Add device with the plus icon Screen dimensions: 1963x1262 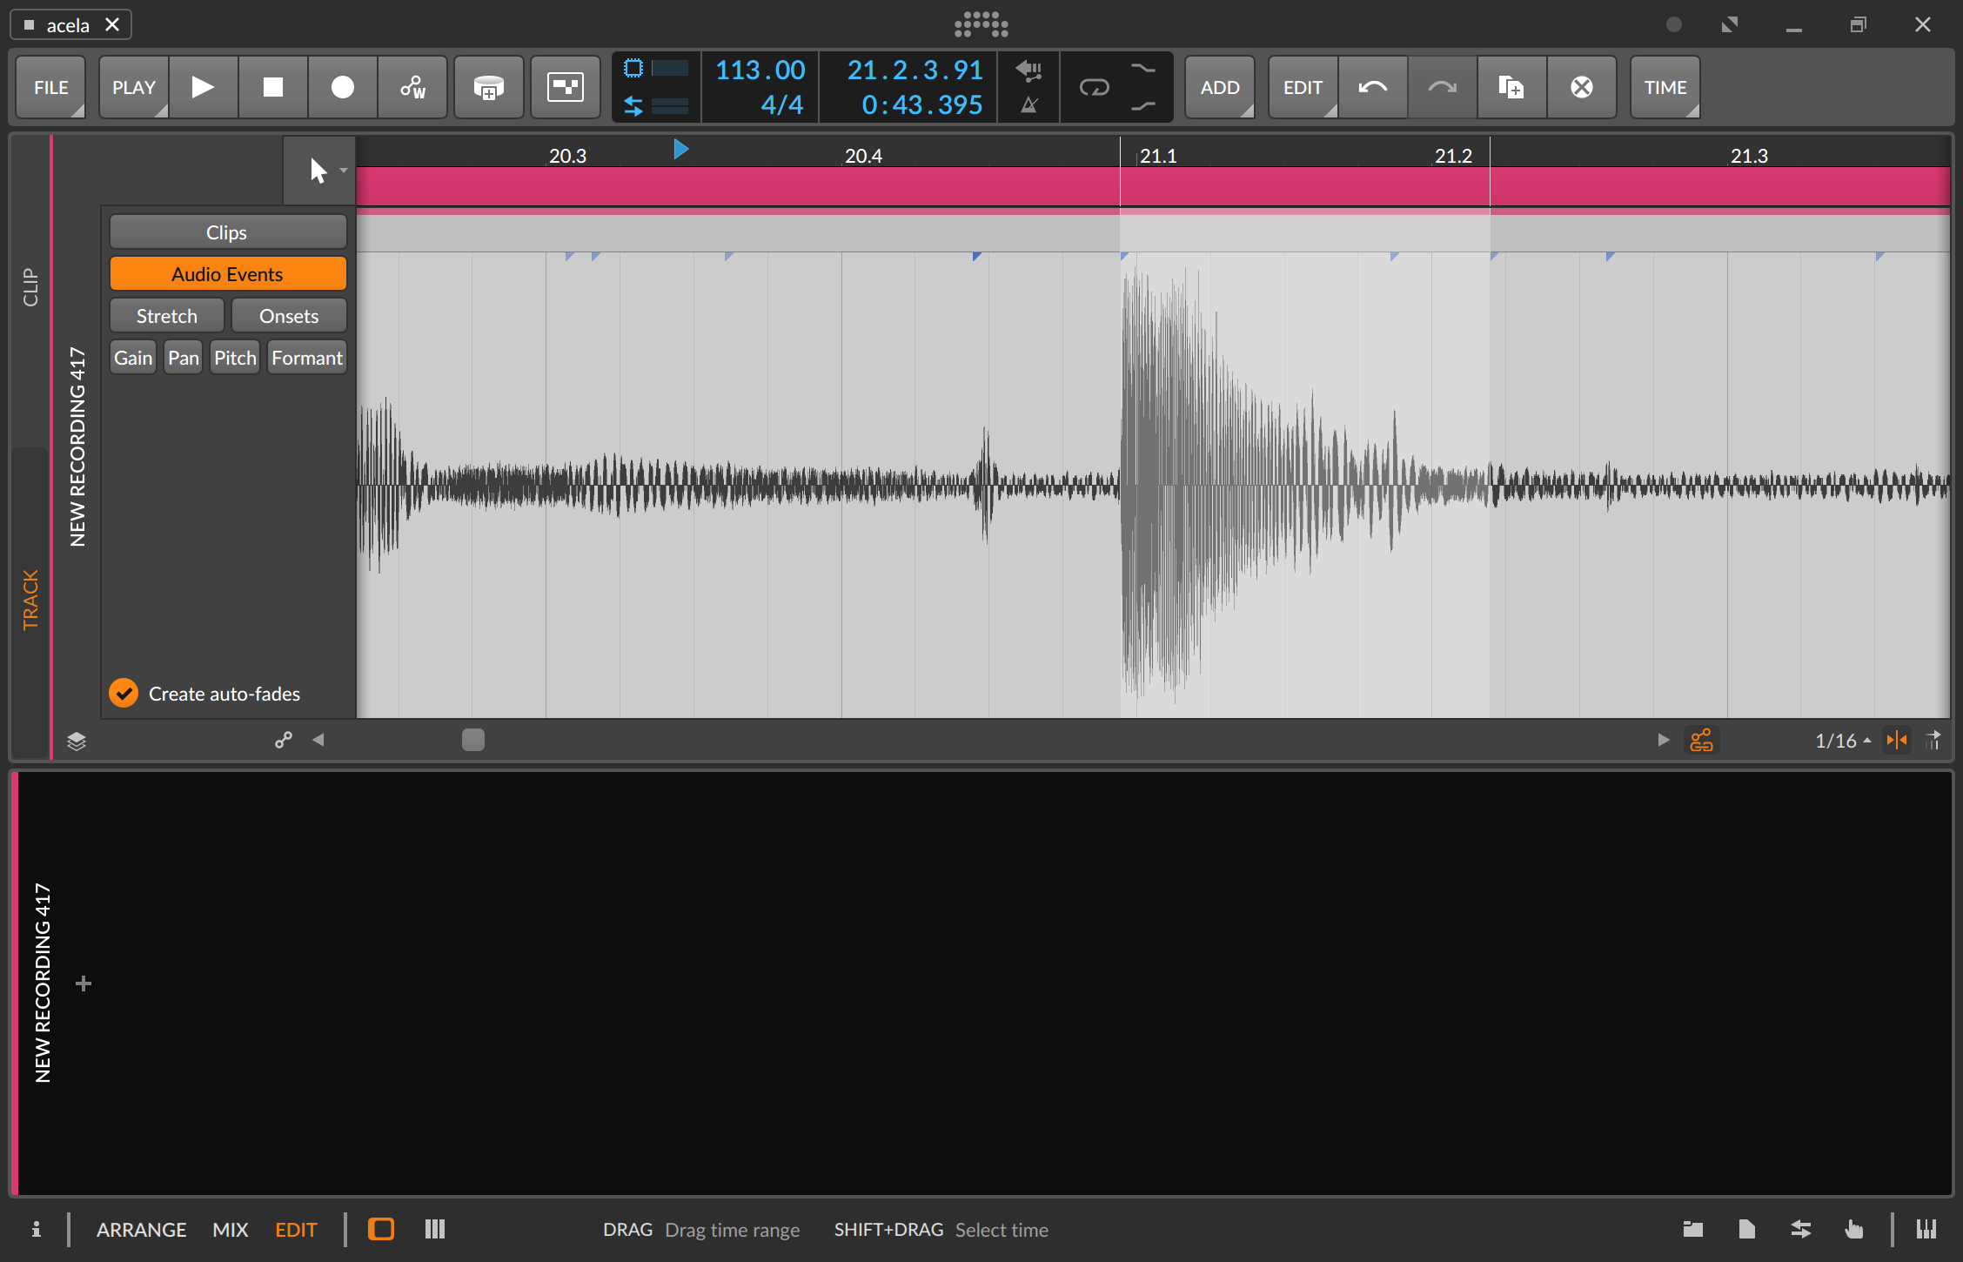pos(84,983)
